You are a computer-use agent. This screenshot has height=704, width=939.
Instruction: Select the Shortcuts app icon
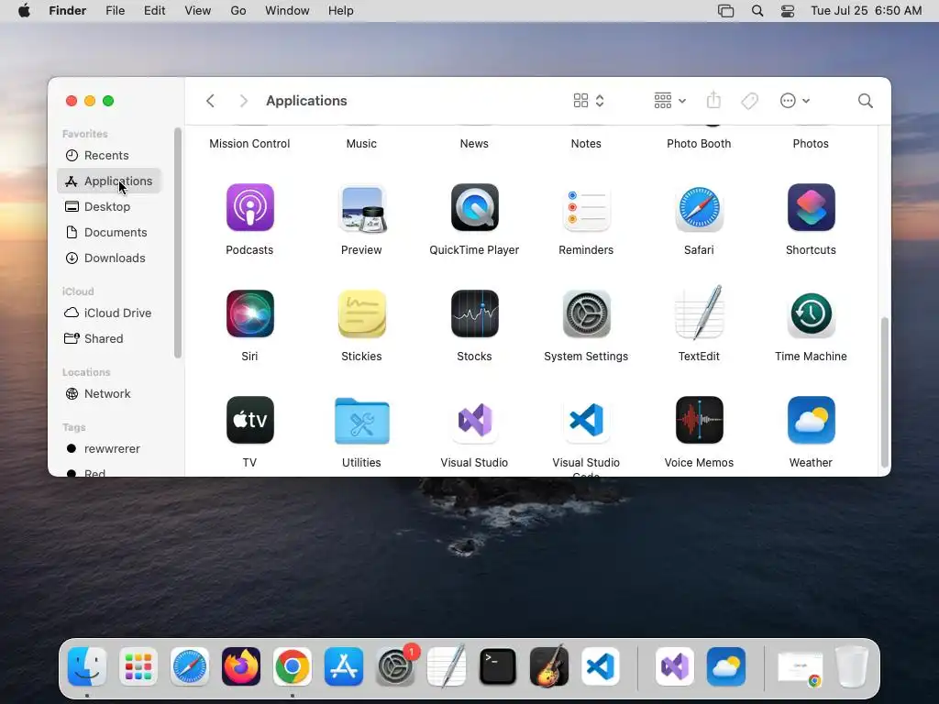(811, 207)
